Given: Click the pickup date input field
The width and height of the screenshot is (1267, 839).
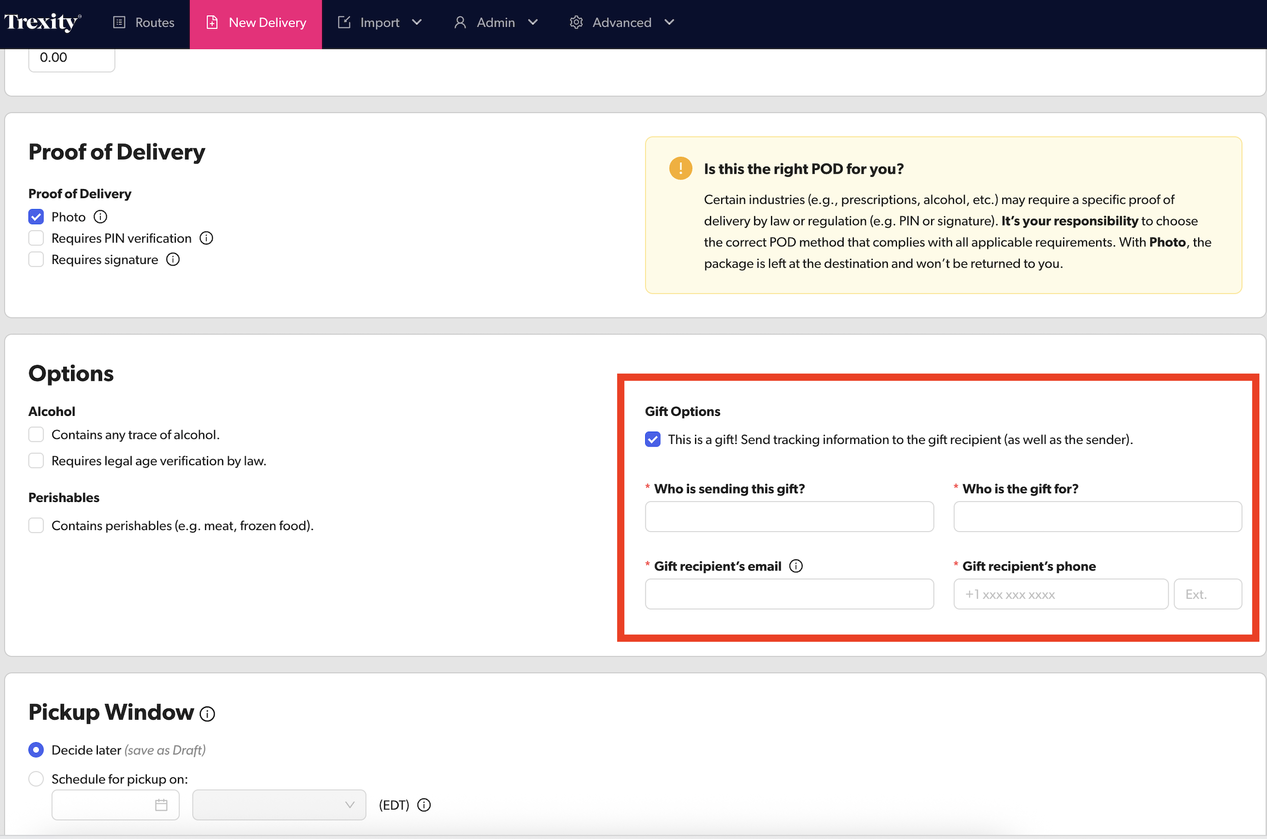Looking at the screenshot, I should click(x=115, y=805).
